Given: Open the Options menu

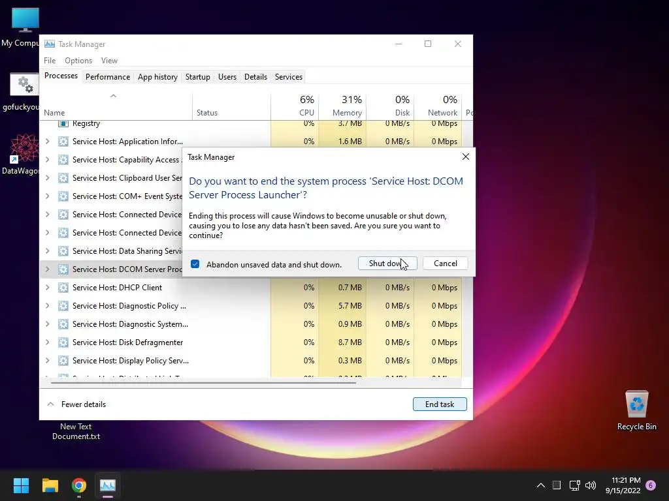Looking at the screenshot, I should [78, 61].
